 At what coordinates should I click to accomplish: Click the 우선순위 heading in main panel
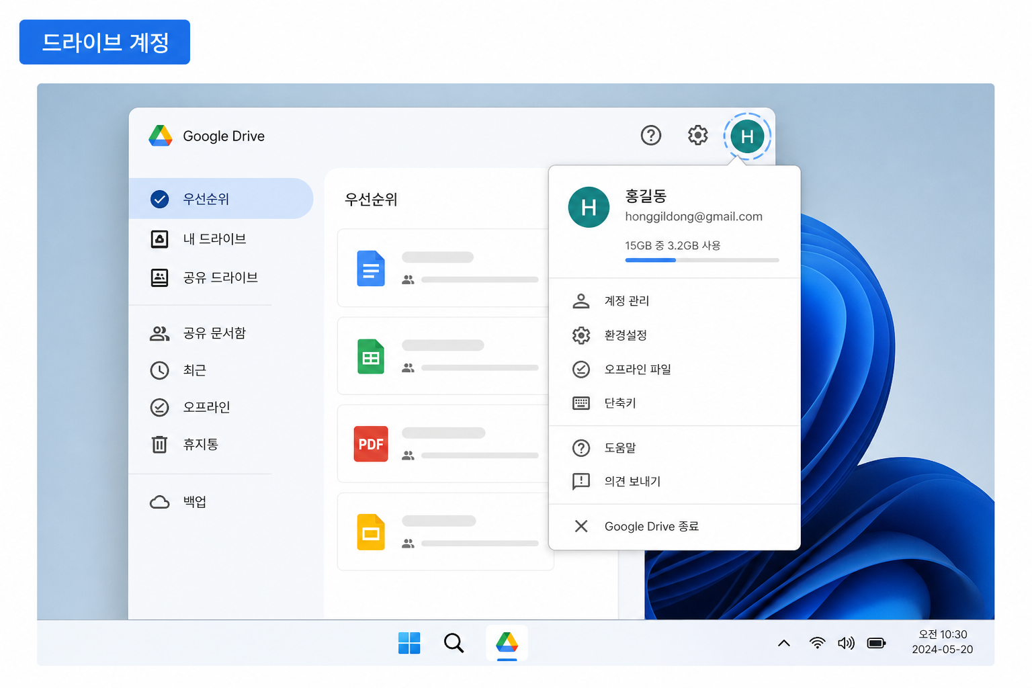pyautogui.click(x=371, y=200)
